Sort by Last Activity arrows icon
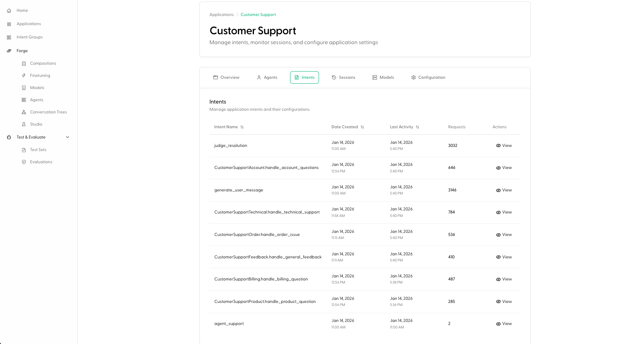Image resolution: width=638 pixels, height=344 pixels. (x=418, y=127)
